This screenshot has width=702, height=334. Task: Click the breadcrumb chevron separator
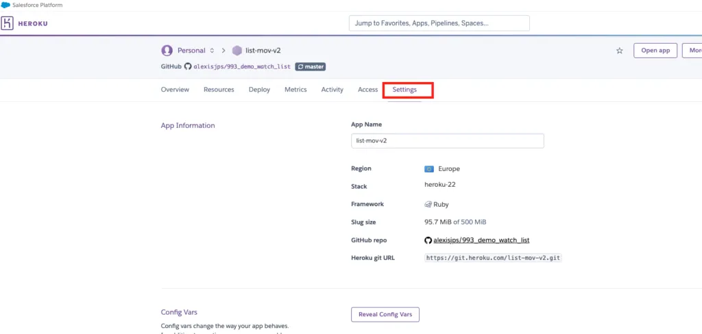[x=223, y=51]
